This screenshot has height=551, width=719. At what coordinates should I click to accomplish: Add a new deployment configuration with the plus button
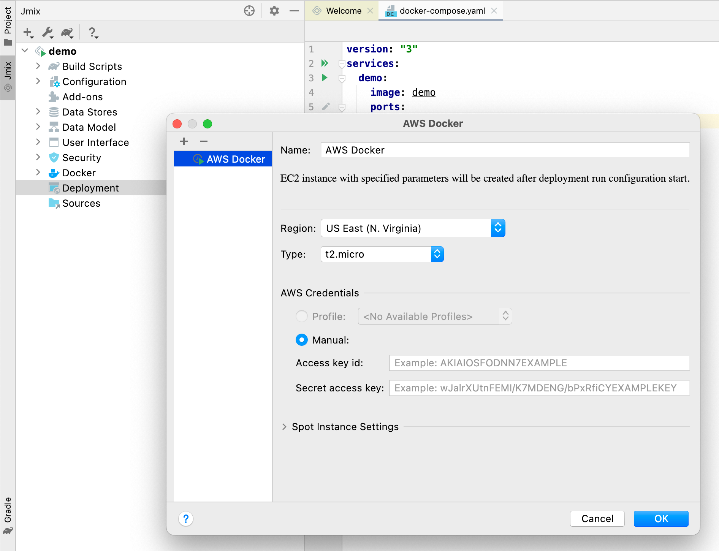184,141
